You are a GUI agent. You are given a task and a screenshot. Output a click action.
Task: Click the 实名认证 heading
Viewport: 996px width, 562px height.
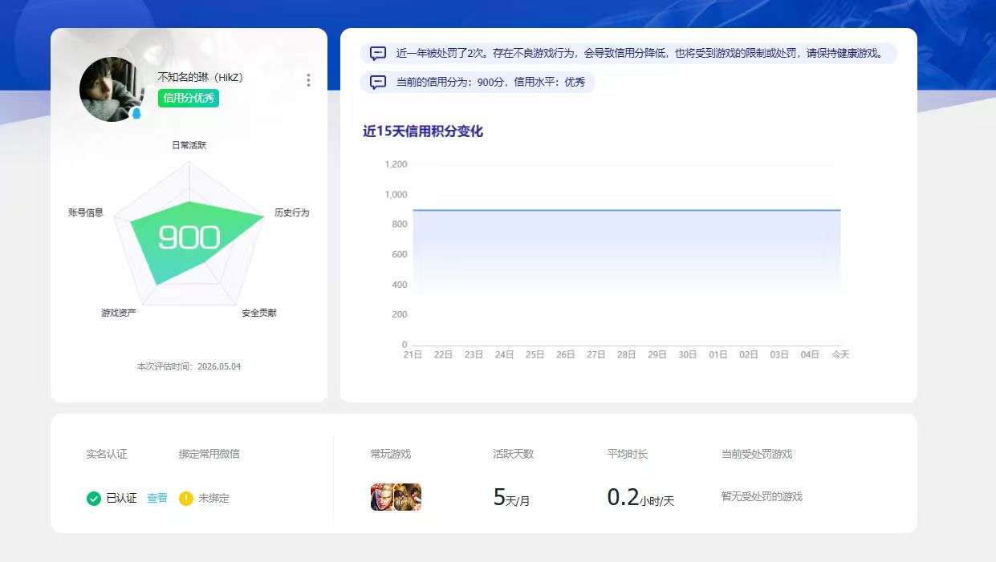point(107,454)
